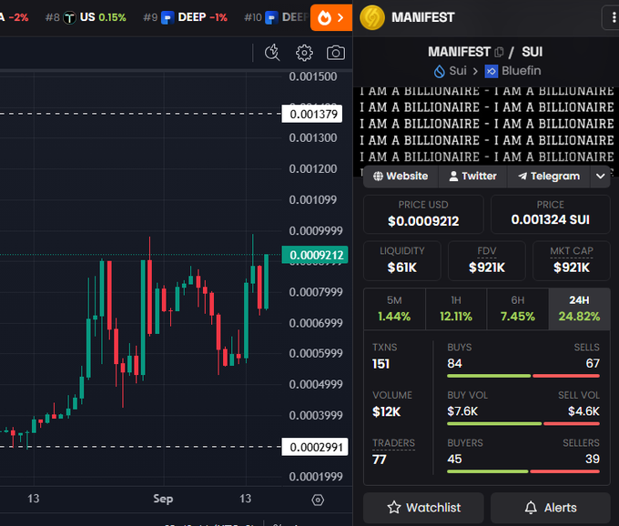Click the price 0.001324 SUI box
Viewport: 619px width, 526px height.
tap(551, 214)
